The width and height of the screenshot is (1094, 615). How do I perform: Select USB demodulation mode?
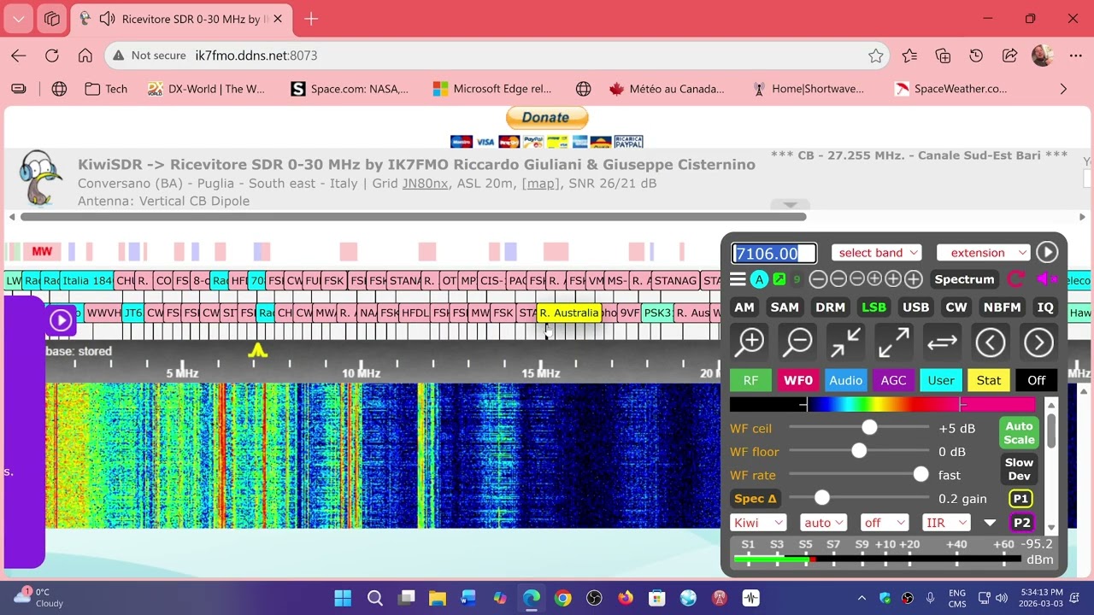[915, 307]
